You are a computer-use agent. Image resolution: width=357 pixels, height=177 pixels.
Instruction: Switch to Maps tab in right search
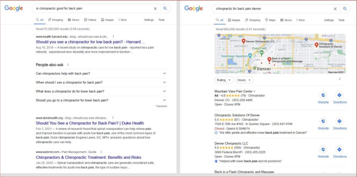270,20
